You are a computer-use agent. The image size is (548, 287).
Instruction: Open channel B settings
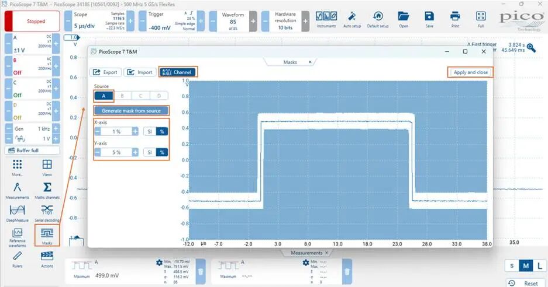(32, 66)
